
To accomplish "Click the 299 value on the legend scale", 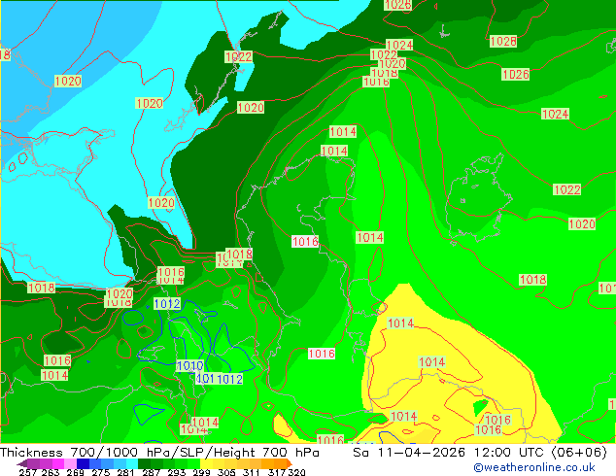I will click(201, 472).
